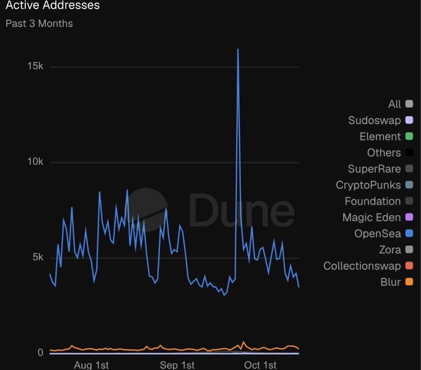Click the 'Sep 1st' x-axis label
Viewport: 421px width, 370px height.
tap(177, 365)
